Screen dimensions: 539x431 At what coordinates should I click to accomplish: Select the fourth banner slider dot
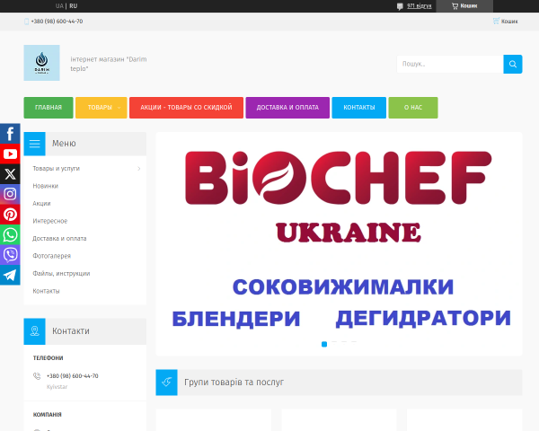click(354, 342)
